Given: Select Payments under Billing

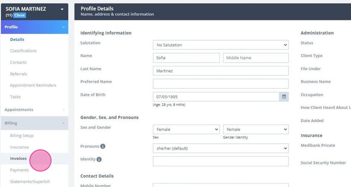Looking at the screenshot, I should tap(19, 170).
